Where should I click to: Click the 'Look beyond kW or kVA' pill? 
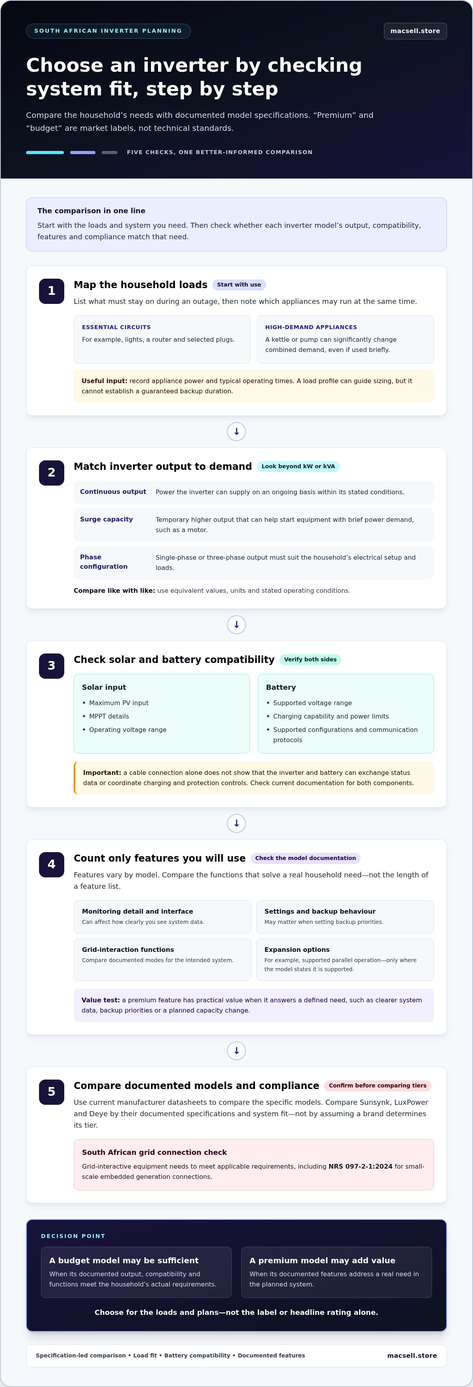tap(298, 467)
